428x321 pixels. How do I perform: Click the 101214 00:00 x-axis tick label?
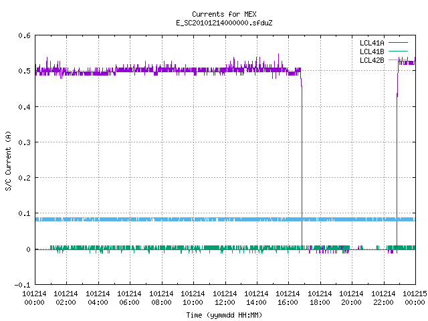(34, 298)
